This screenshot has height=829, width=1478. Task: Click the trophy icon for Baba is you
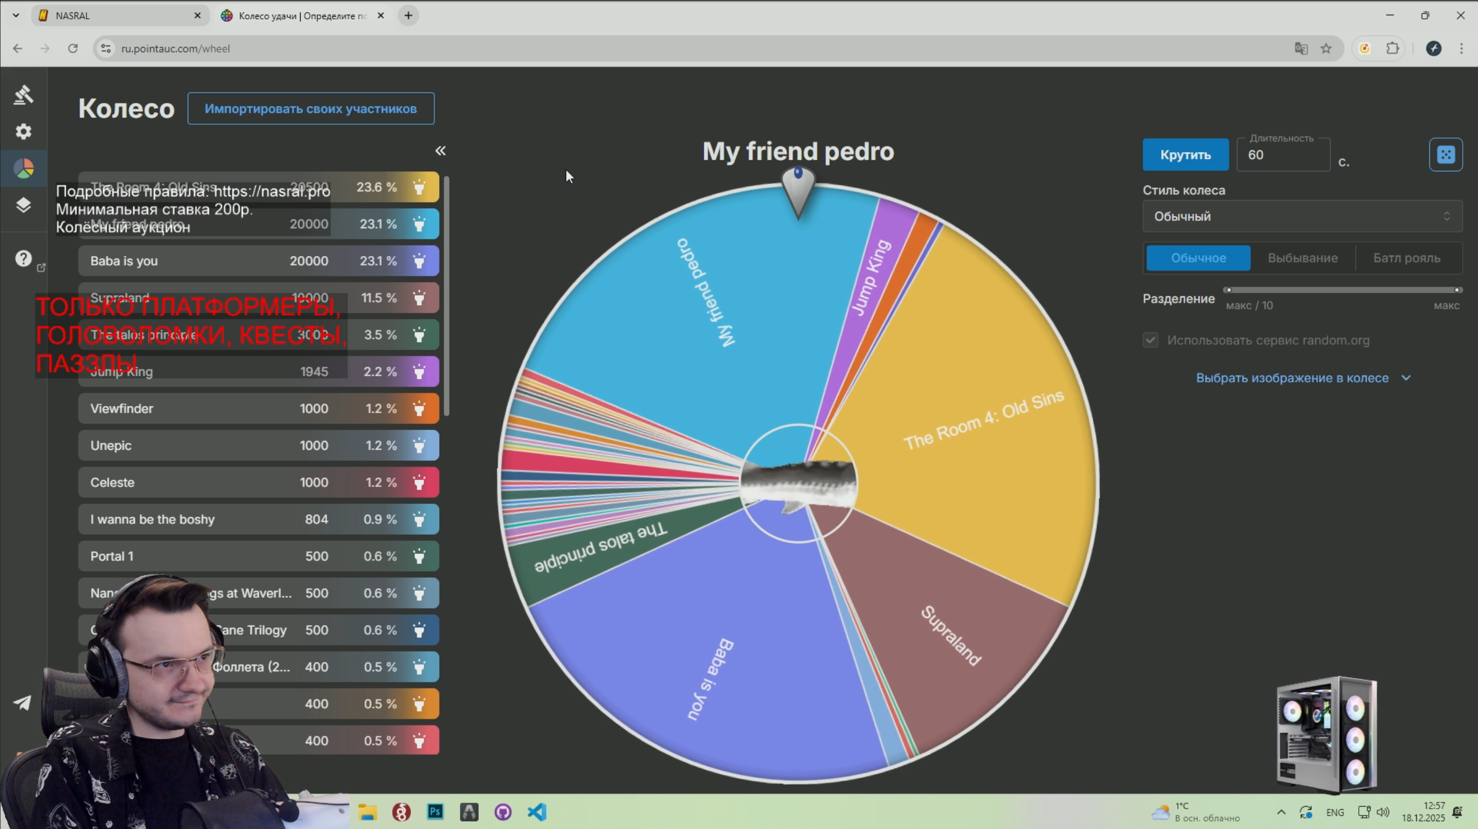[x=419, y=261]
